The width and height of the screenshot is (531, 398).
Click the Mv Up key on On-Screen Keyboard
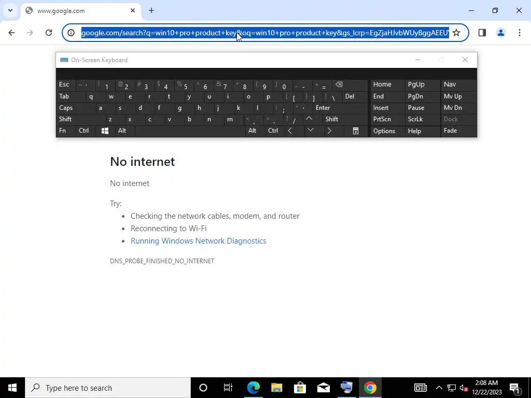click(458, 96)
